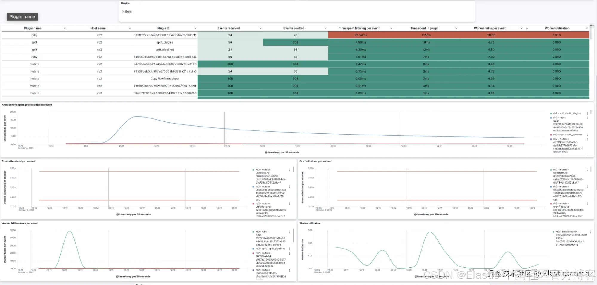Open the Events received column dropdown chevron

[260, 28]
